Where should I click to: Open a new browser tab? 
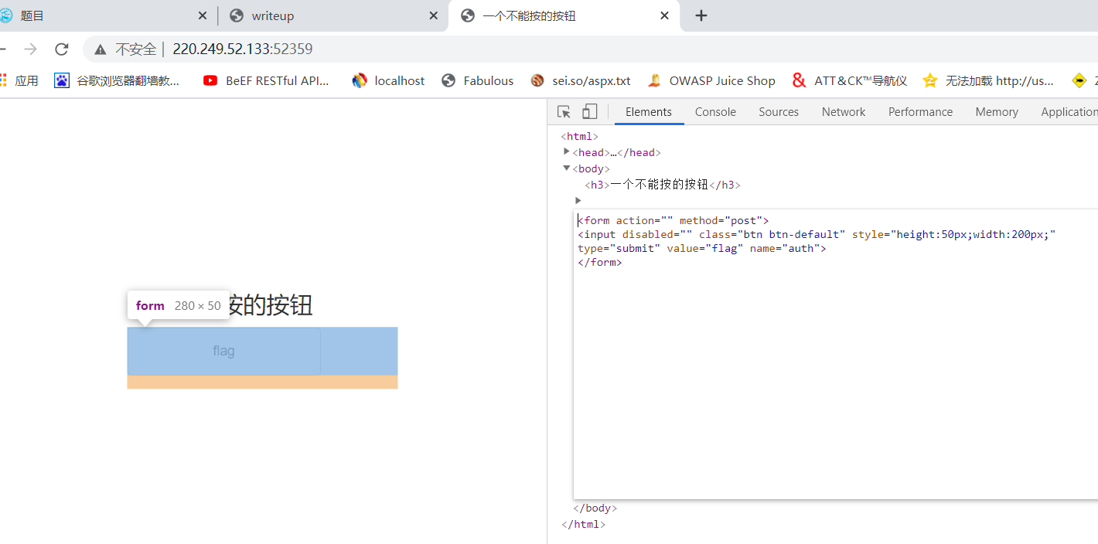701,15
